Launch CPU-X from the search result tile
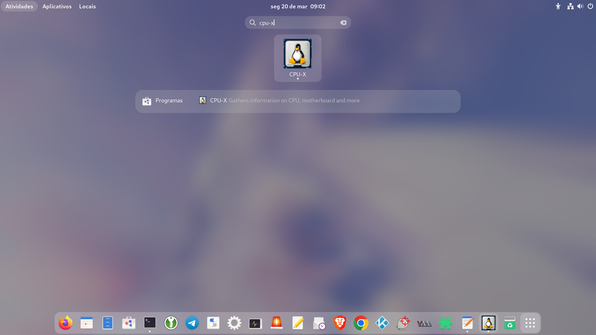This screenshot has width=596, height=335. (x=298, y=58)
